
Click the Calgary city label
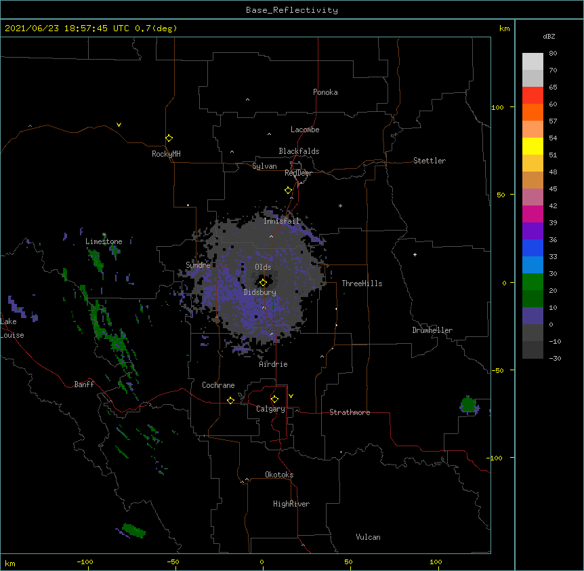point(271,409)
